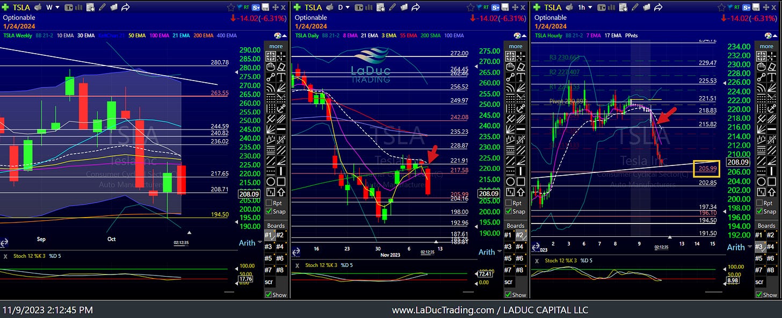Click the save disk icon on weekly chart
The width and height of the screenshot is (782, 318).
click(x=265, y=8)
